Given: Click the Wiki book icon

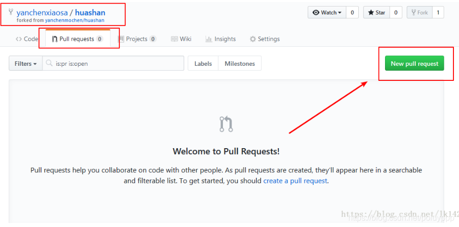Looking at the screenshot, I should [x=175, y=39].
